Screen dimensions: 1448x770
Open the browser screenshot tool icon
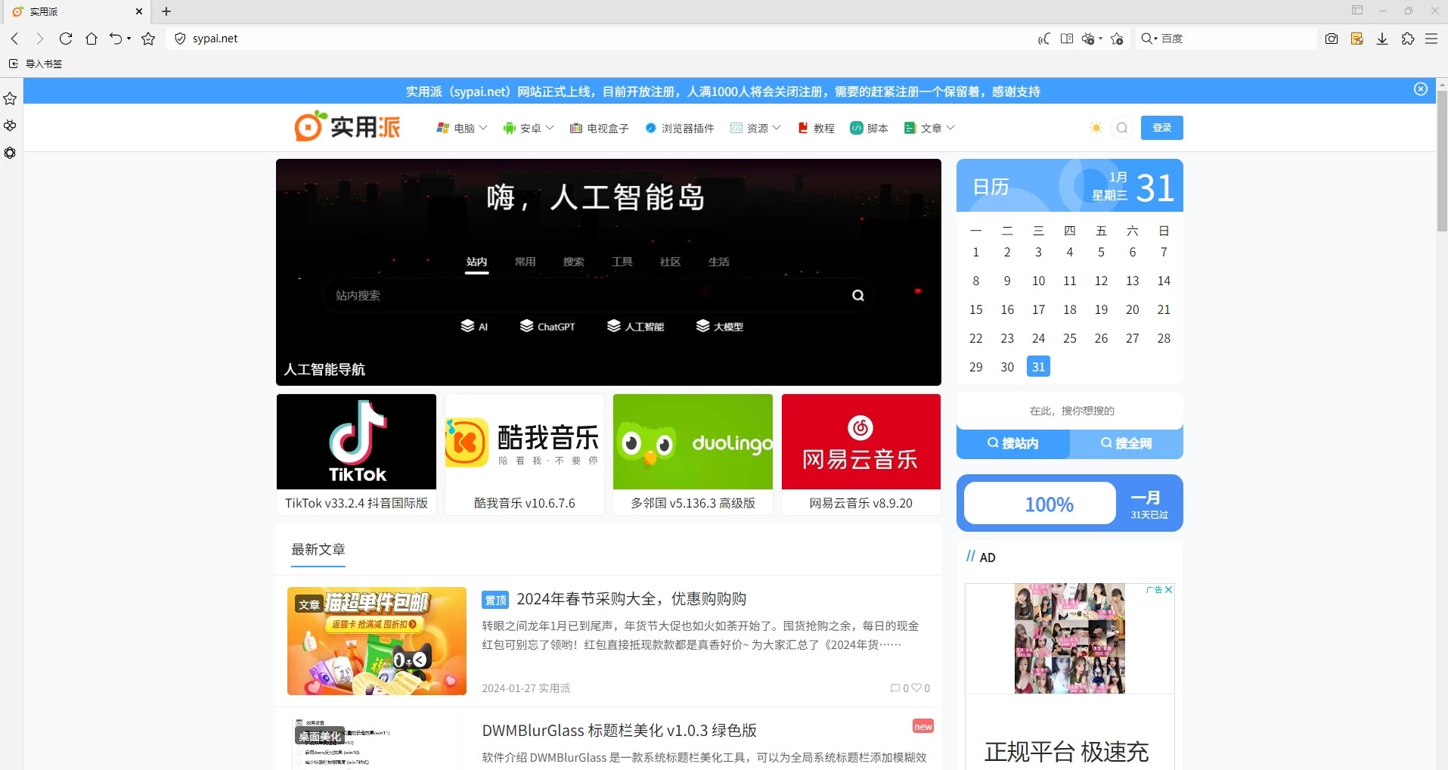click(1332, 39)
